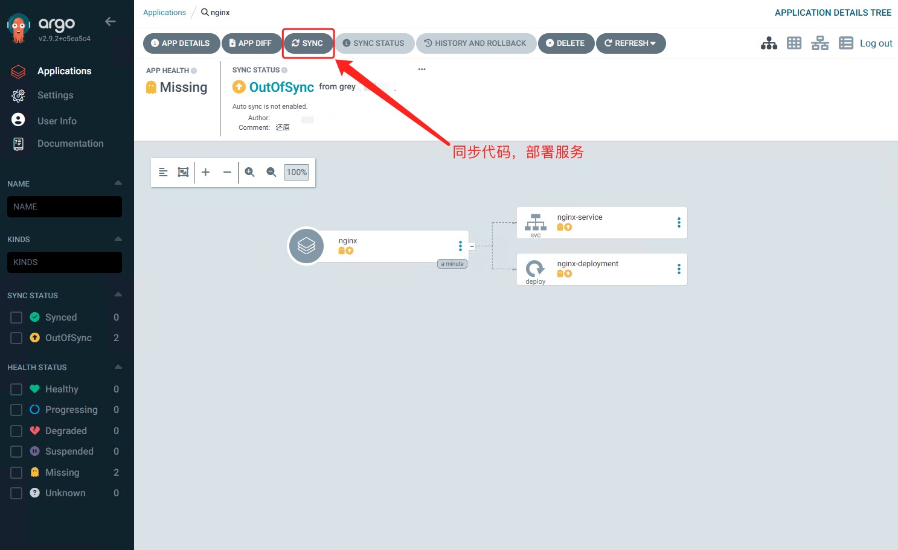Open Settings in the sidebar
The image size is (898, 550).
(55, 95)
